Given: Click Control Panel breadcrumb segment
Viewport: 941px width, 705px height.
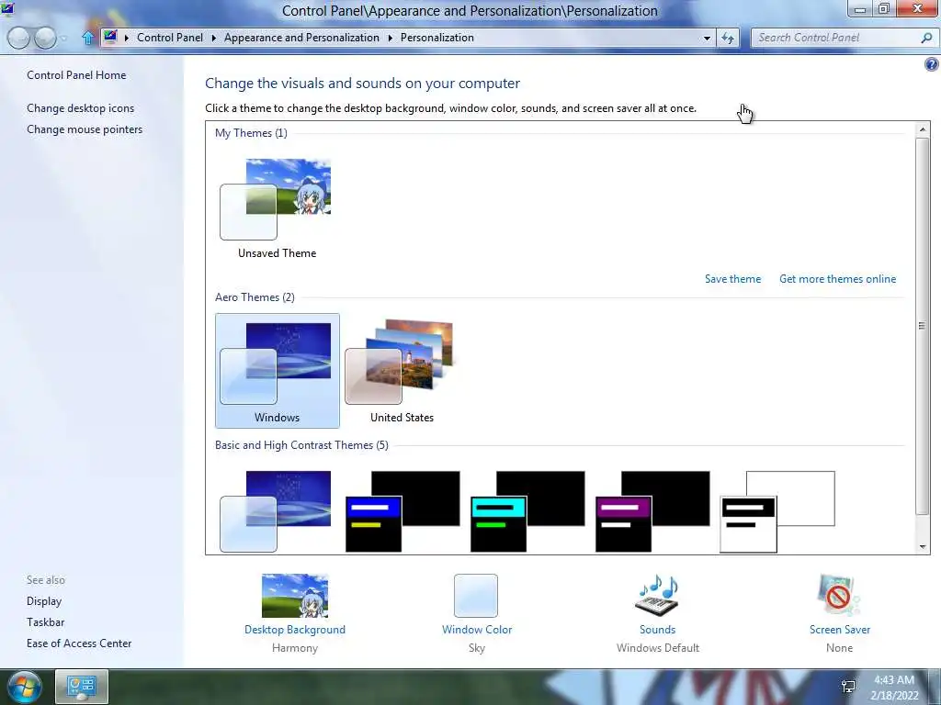Looking at the screenshot, I should tap(170, 37).
